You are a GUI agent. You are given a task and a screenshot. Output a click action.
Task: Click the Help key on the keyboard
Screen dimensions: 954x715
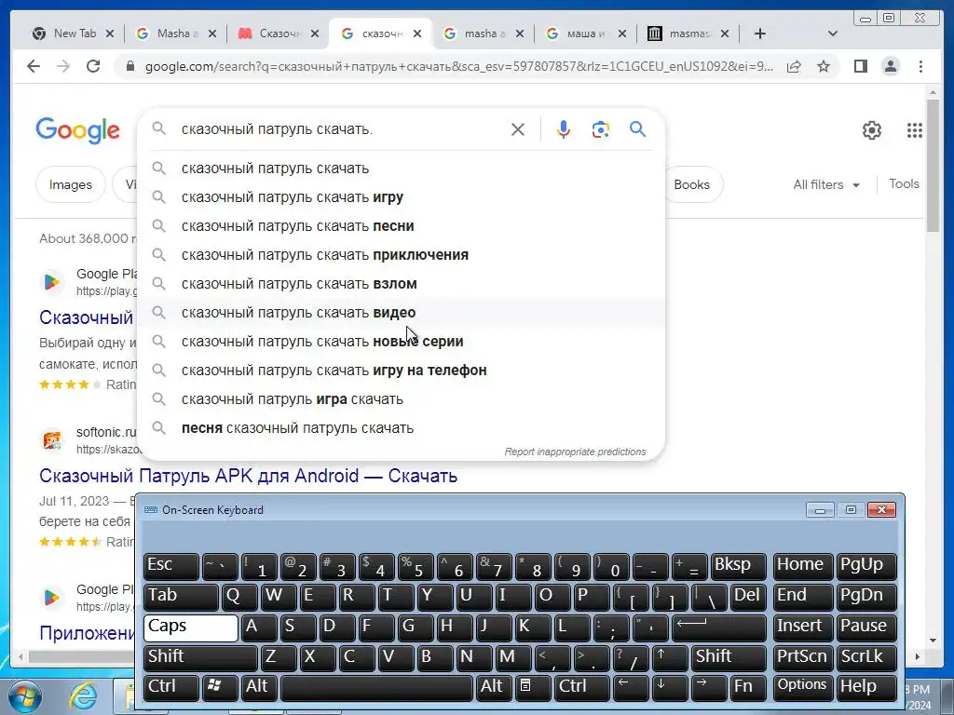[x=866, y=686]
